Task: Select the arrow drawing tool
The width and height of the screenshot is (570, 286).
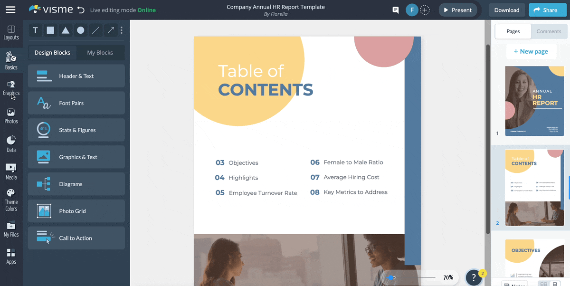Action: (x=110, y=30)
